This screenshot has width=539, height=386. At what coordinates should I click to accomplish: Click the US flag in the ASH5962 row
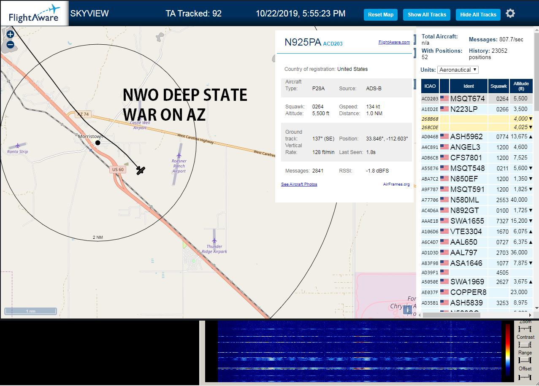444,136
